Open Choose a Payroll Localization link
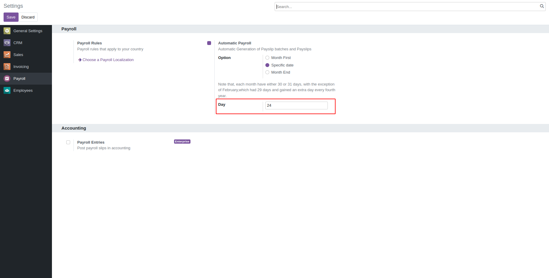The image size is (549, 278). click(108, 60)
